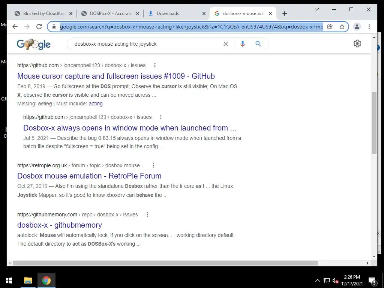Open the notification center icon

click(372, 280)
